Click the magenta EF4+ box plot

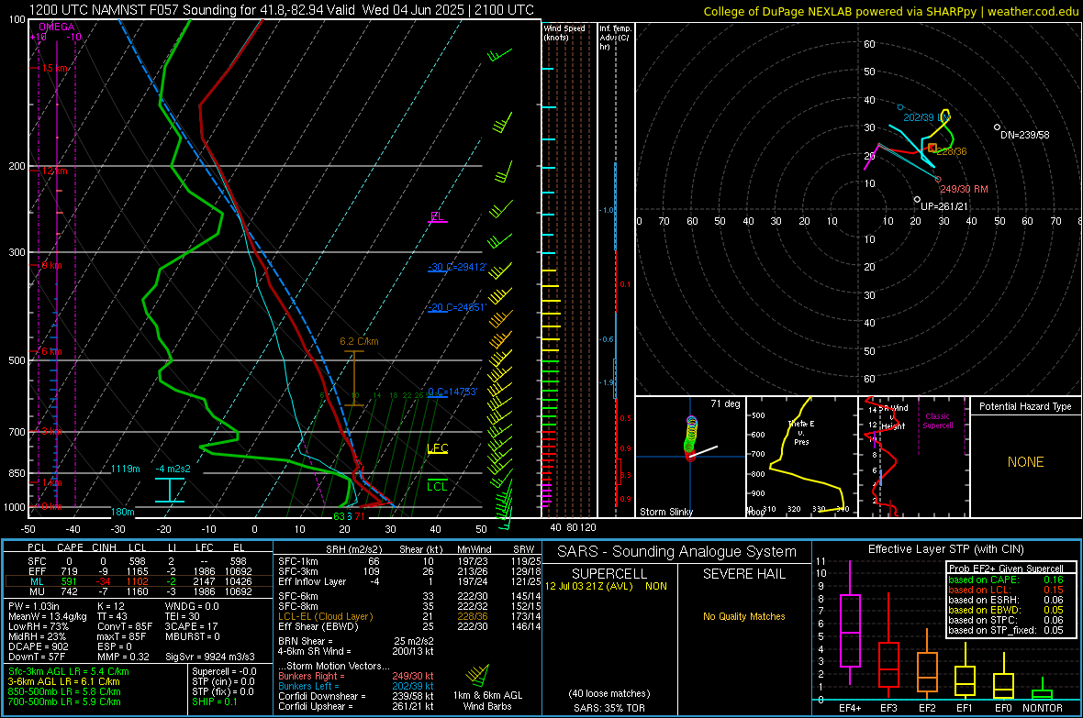[x=850, y=622]
